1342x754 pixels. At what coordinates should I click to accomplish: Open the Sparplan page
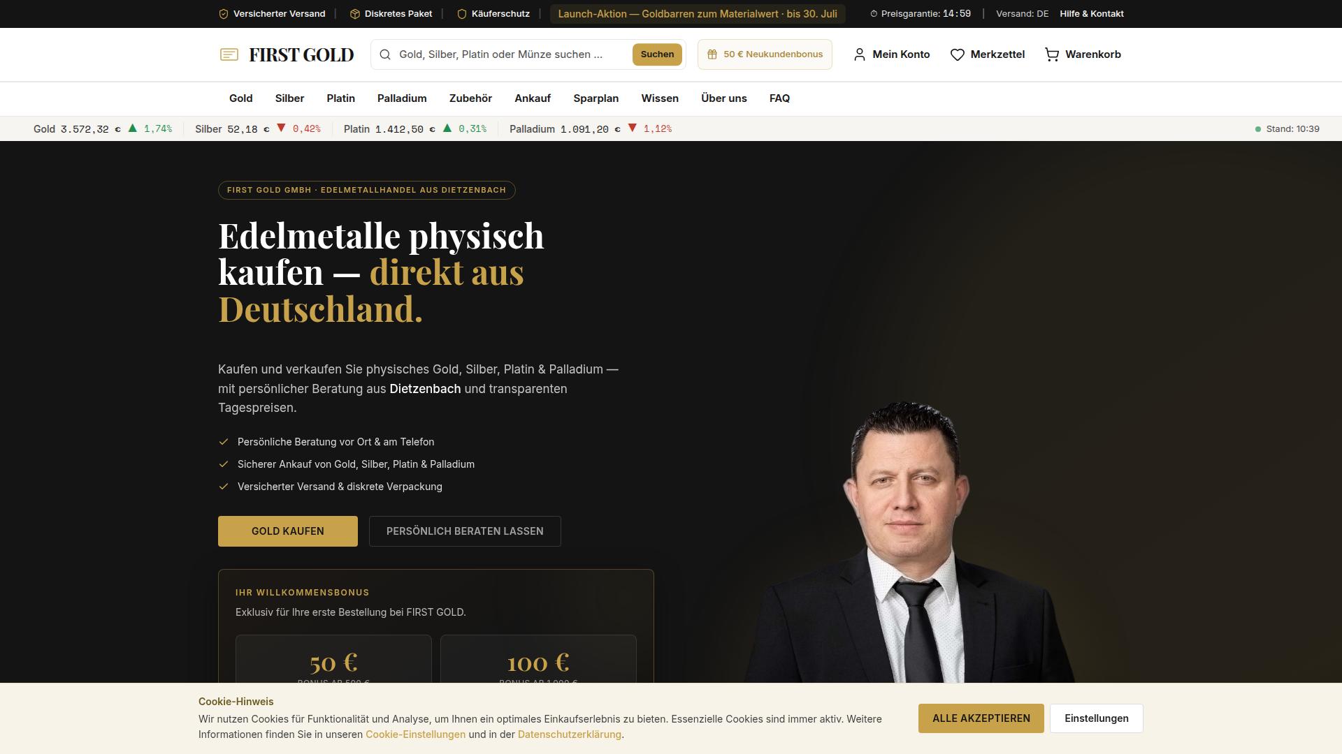[x=596, y=98]
